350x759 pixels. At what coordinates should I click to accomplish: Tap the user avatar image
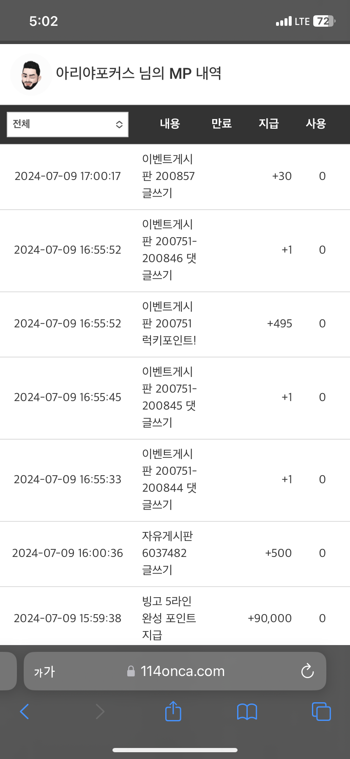coord(31,75)
